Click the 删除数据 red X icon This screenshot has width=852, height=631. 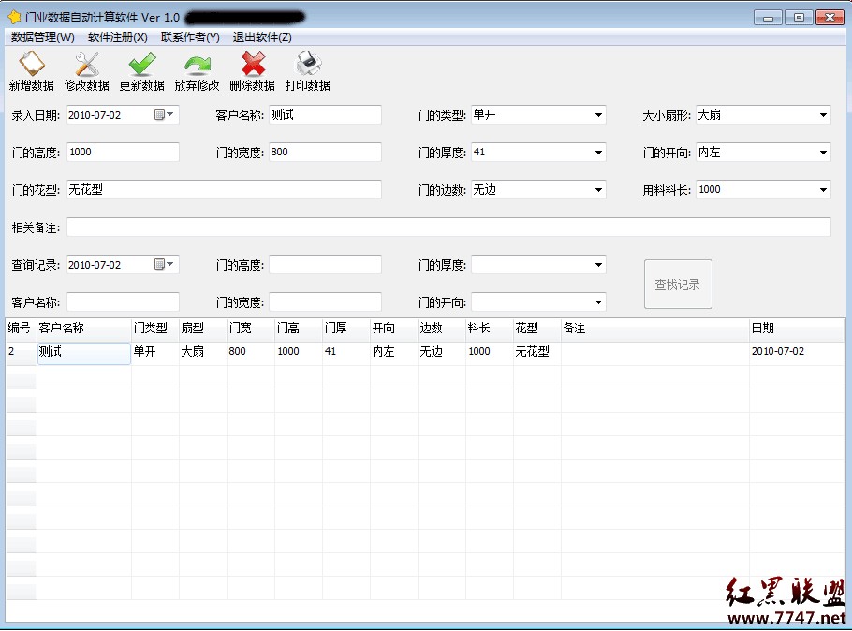tap(253, 65)
